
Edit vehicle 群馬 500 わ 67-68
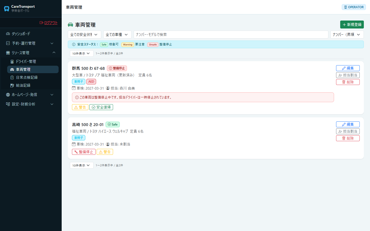[348, 68]
